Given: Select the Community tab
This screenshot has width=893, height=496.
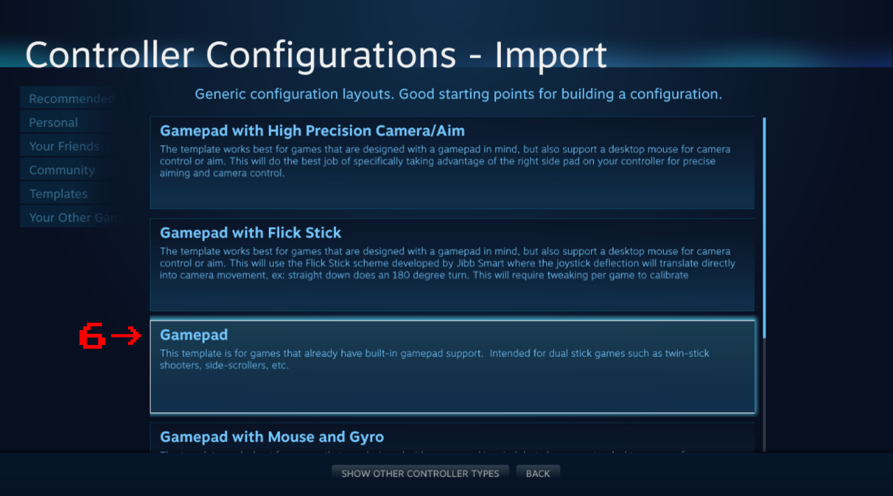Looking at the screenshot, I should [61, 170].
